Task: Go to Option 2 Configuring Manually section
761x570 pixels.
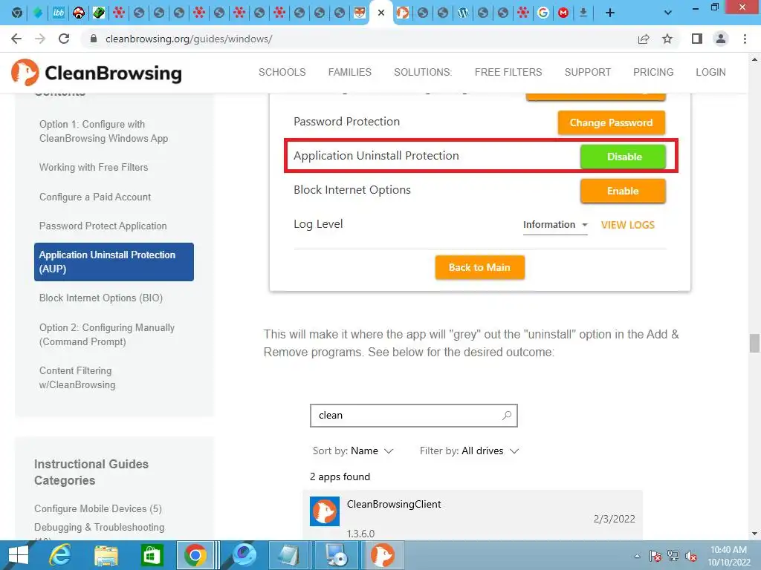Action: (x=107, y=335)
